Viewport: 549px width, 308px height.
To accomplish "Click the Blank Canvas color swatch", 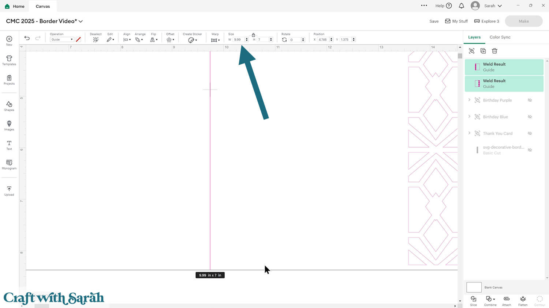I will pos(474,287).
